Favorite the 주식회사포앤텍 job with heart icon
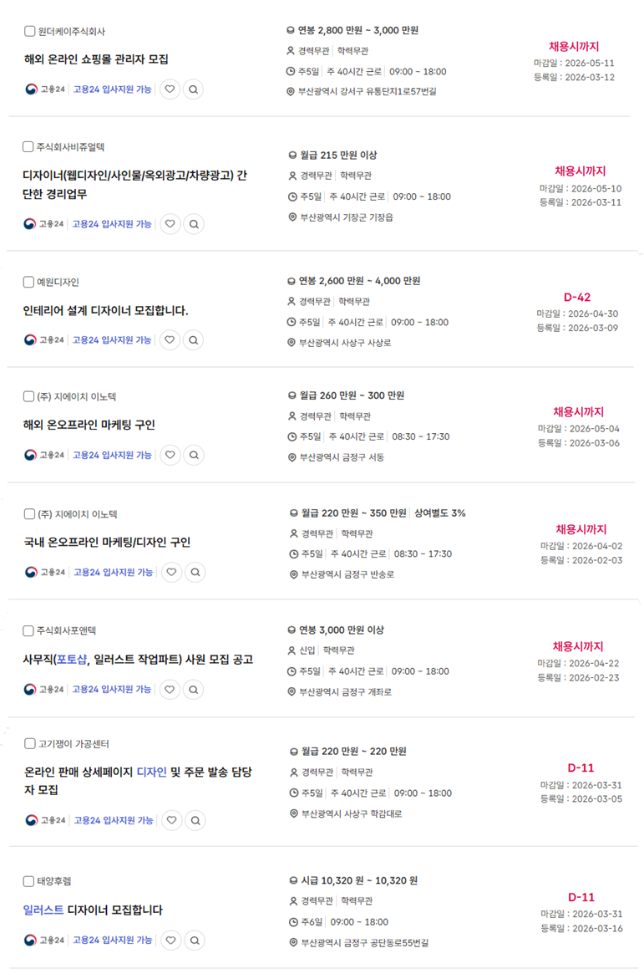The image size is (644, 974). tap(170, 690)
